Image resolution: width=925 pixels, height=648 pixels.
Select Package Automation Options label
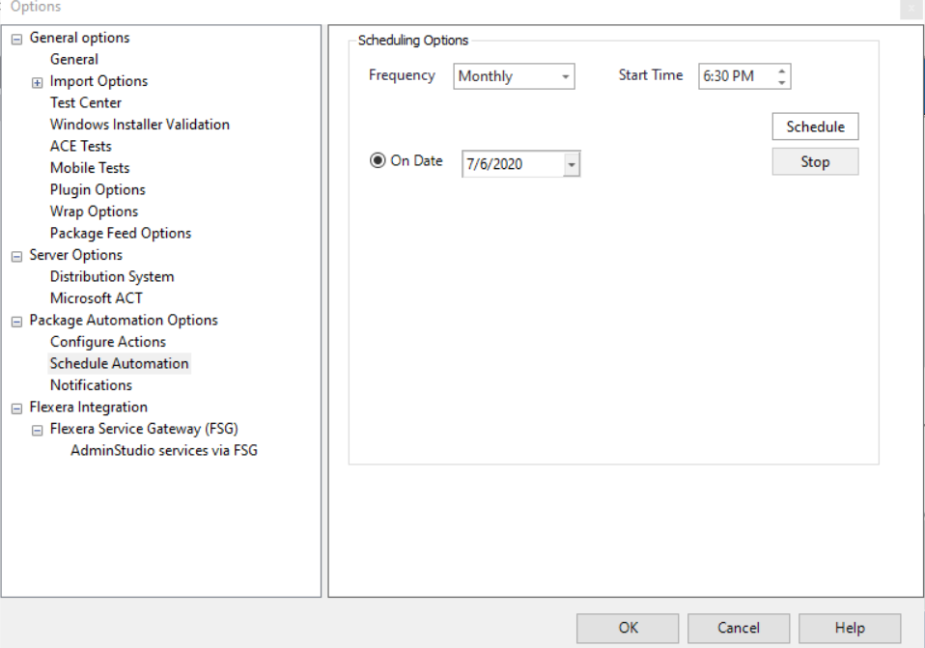tap(124, 321)
